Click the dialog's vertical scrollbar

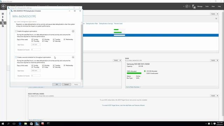tap(82, 52)
